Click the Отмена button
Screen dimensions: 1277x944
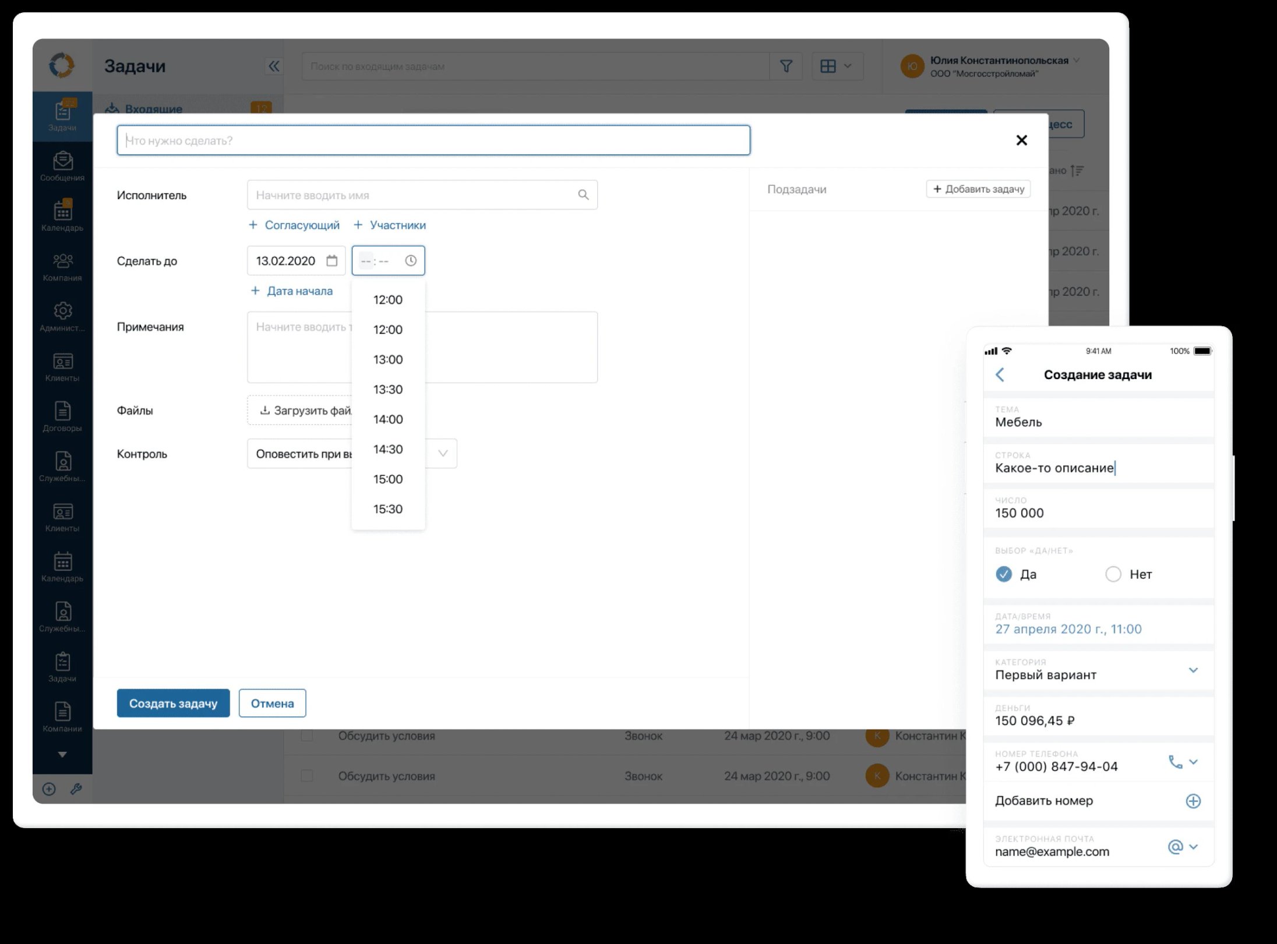[272, 703]
